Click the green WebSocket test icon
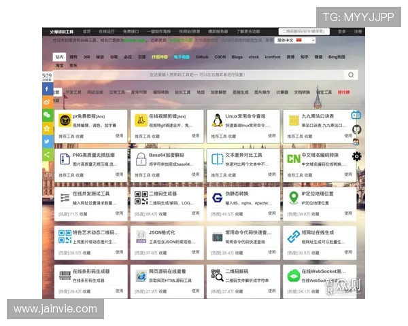Viewport: 408px width, 326px height. (294, 276)
